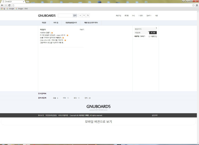Focus the 비밀번호 password field

(142, 33)
